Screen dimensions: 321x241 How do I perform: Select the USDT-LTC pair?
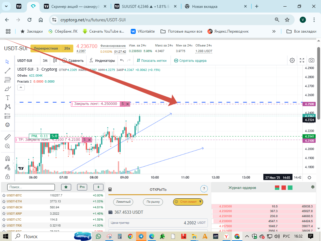[x=53, y=219]
